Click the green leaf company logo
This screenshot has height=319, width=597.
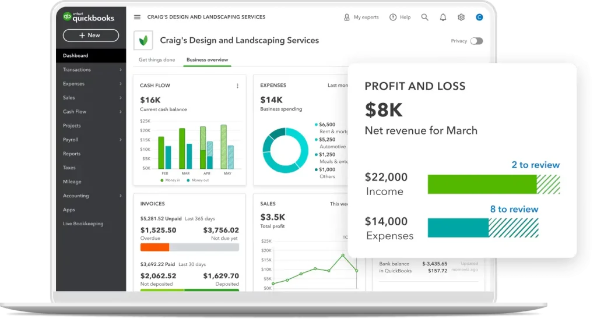click(143, 40)
